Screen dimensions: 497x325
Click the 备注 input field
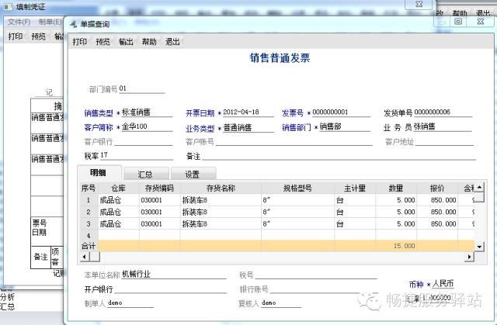pos(326,156)
